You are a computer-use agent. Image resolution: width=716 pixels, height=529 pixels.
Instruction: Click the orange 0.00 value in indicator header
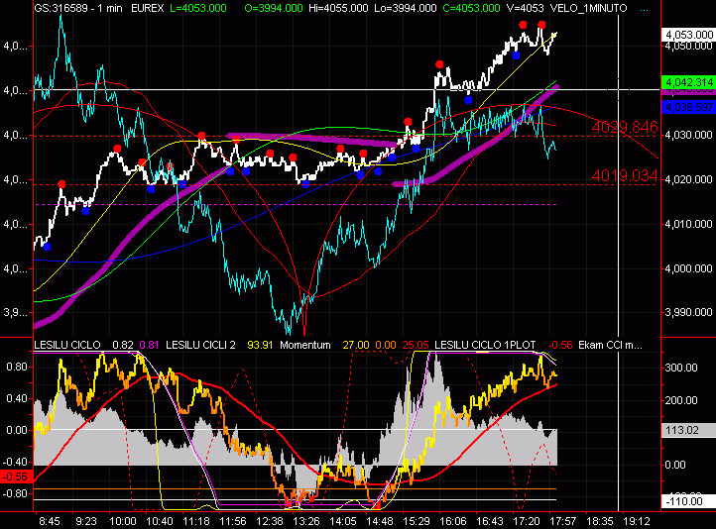[x=386, y=345]
